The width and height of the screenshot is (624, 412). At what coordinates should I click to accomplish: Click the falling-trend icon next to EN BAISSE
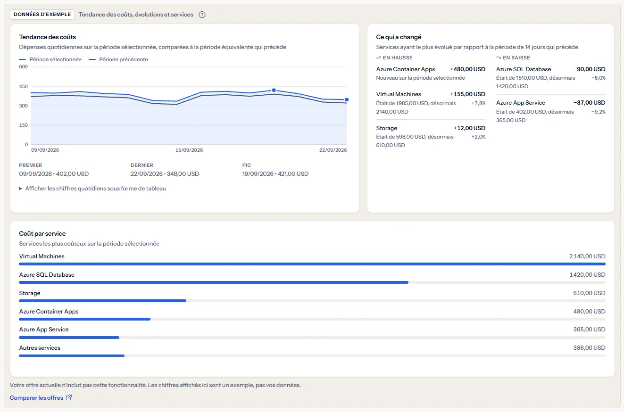click(499, 58)
